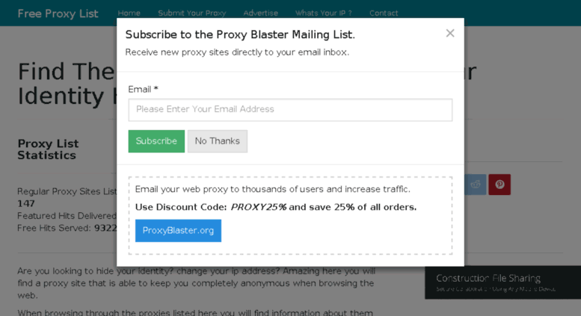Viewport: 581px width, 316px height.
Task: Click the Email field label
Action: [143, 89]
